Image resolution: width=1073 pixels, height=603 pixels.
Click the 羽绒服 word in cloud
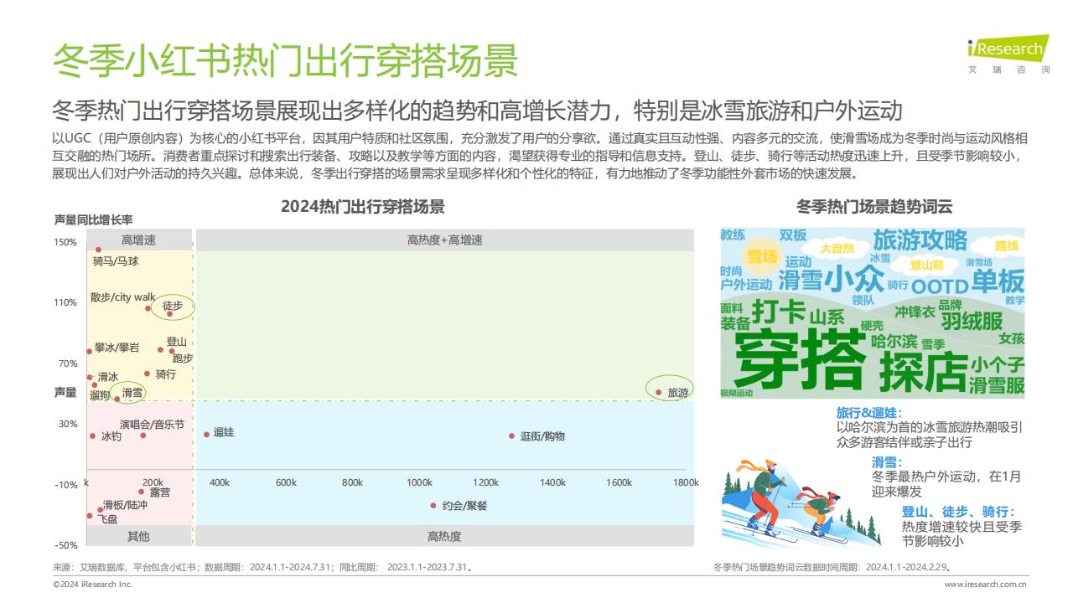[x=971, y=321]
